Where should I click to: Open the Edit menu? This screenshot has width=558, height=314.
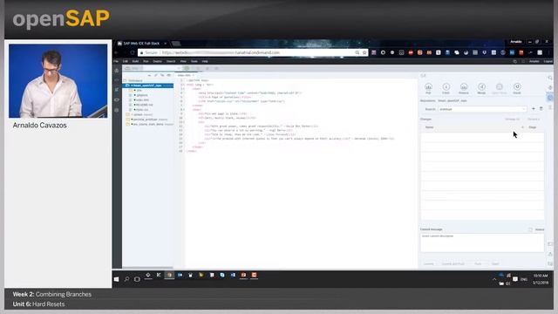pyautogui.click(x=126, y=61)
